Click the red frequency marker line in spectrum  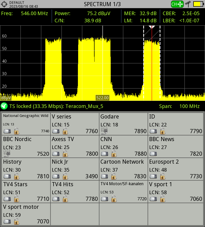pyautogui.click(x=152, y=64)
